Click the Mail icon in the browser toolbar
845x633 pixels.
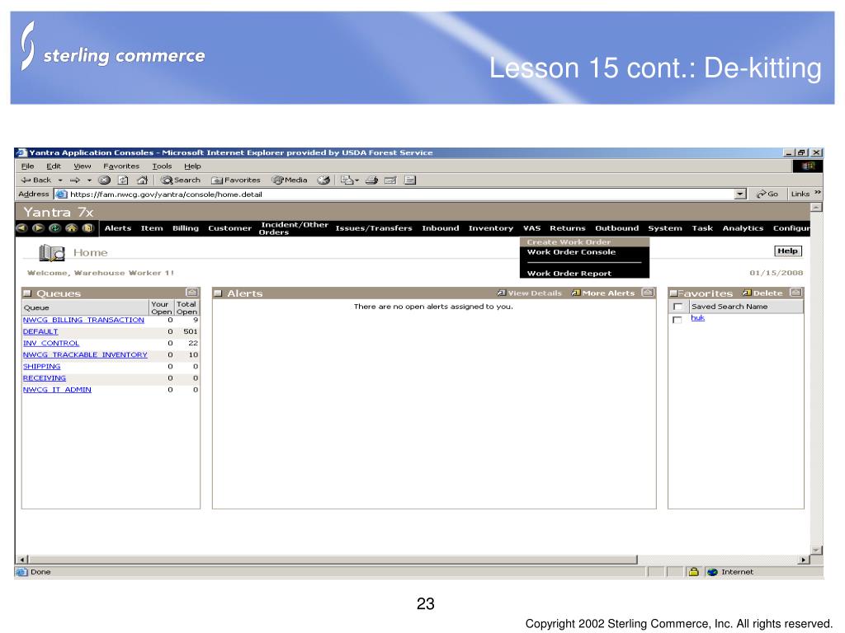[347, 181]
